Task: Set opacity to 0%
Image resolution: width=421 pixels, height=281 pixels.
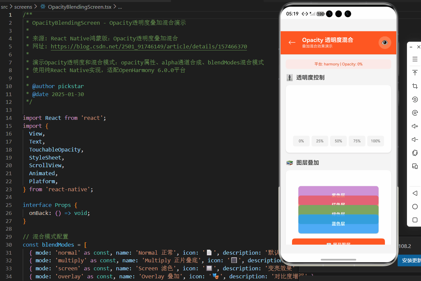Action: click(301, 141)
